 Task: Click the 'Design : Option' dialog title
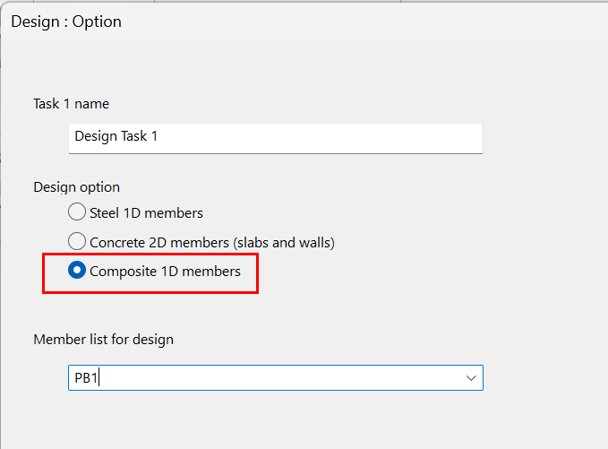pyautogui.click(x=65, y=21)
